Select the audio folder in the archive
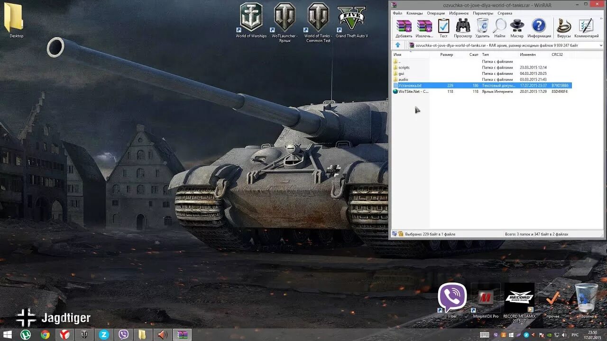 coord(482,80)
